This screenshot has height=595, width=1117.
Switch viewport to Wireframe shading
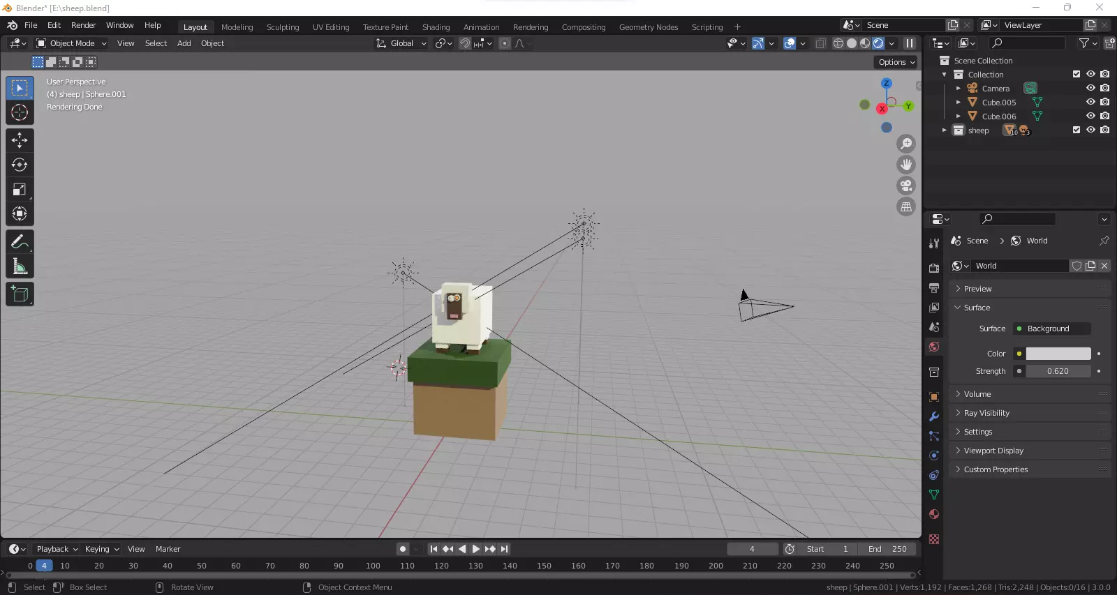(x=838, y=43)
